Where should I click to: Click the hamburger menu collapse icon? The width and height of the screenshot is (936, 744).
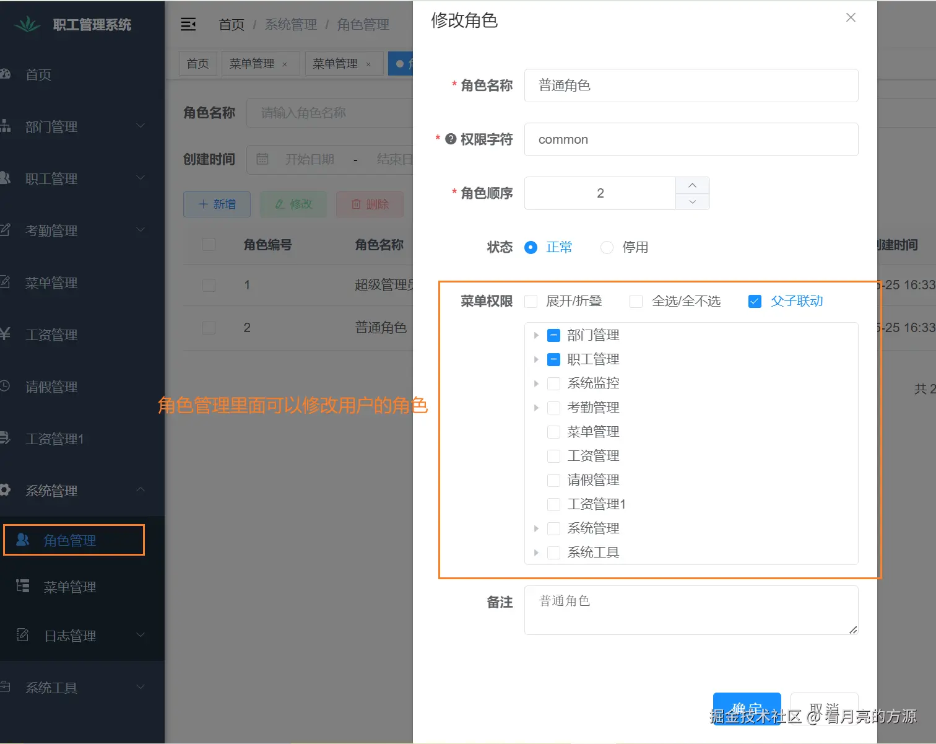(188, 24)
